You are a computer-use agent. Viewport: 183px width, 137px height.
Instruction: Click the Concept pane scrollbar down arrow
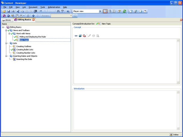(x=178, y=82)
